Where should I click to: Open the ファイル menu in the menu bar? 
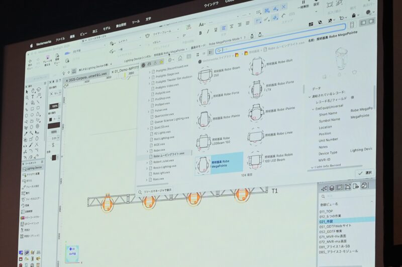[60, 39]
